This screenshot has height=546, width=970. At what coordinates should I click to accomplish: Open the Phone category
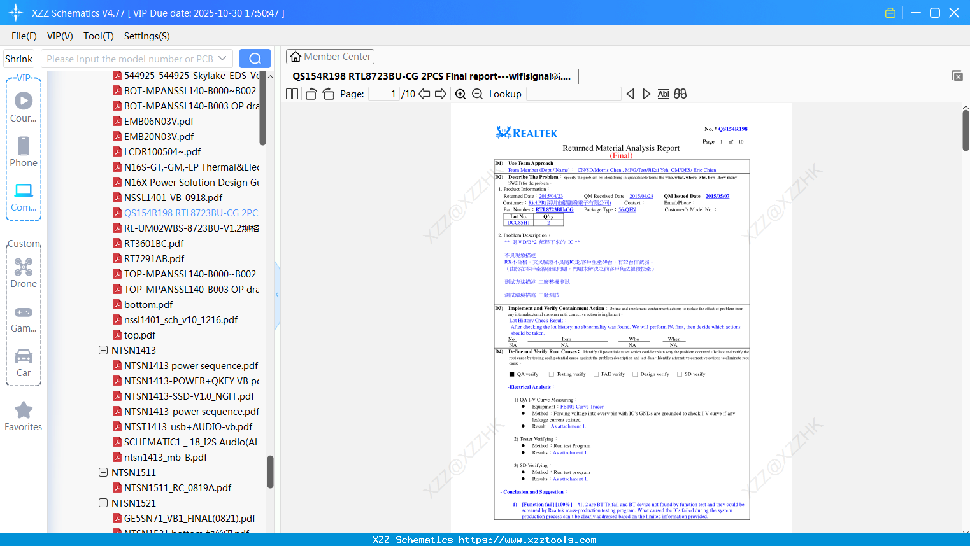click(24, 152)
